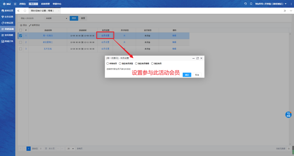Viewport: 294px width, 156px height.
Task: Click the search magnifier icon in header
Action: pos(246,4)
